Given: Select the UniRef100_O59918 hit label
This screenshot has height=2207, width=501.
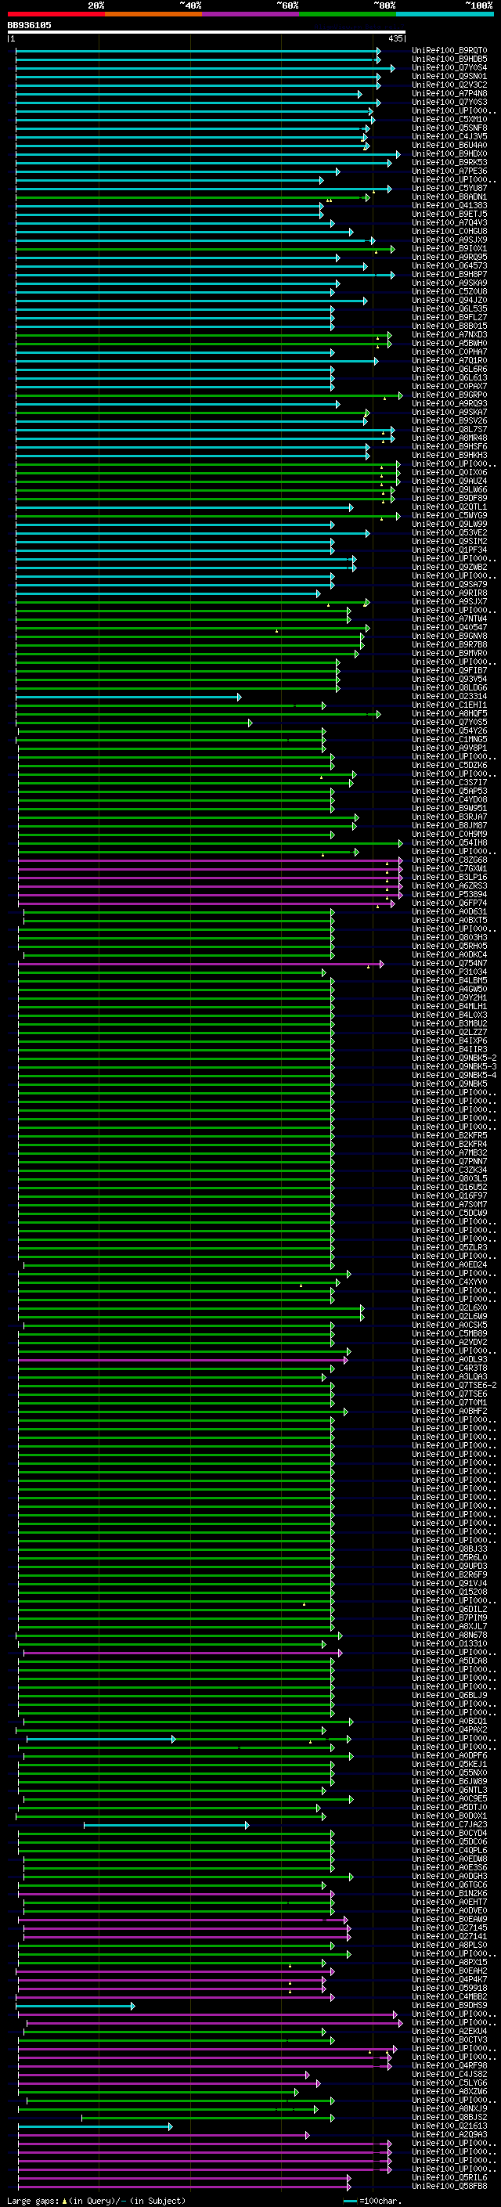Looking at the screenshot, I should (449, 1988).
